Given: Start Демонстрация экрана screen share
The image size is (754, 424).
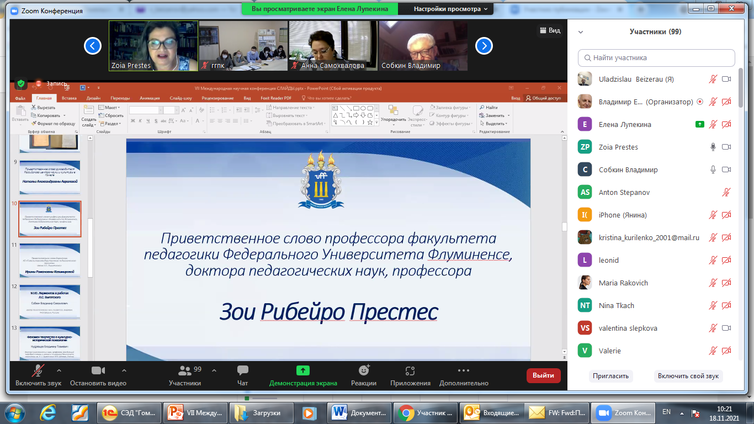Looking at the screenshot, I should 303,375.
